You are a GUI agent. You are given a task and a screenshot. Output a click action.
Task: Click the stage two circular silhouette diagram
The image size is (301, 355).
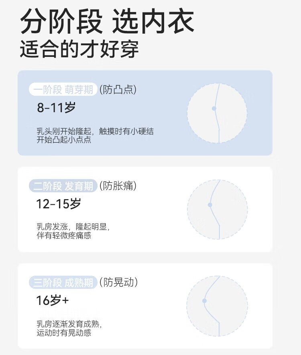point(217,210)
